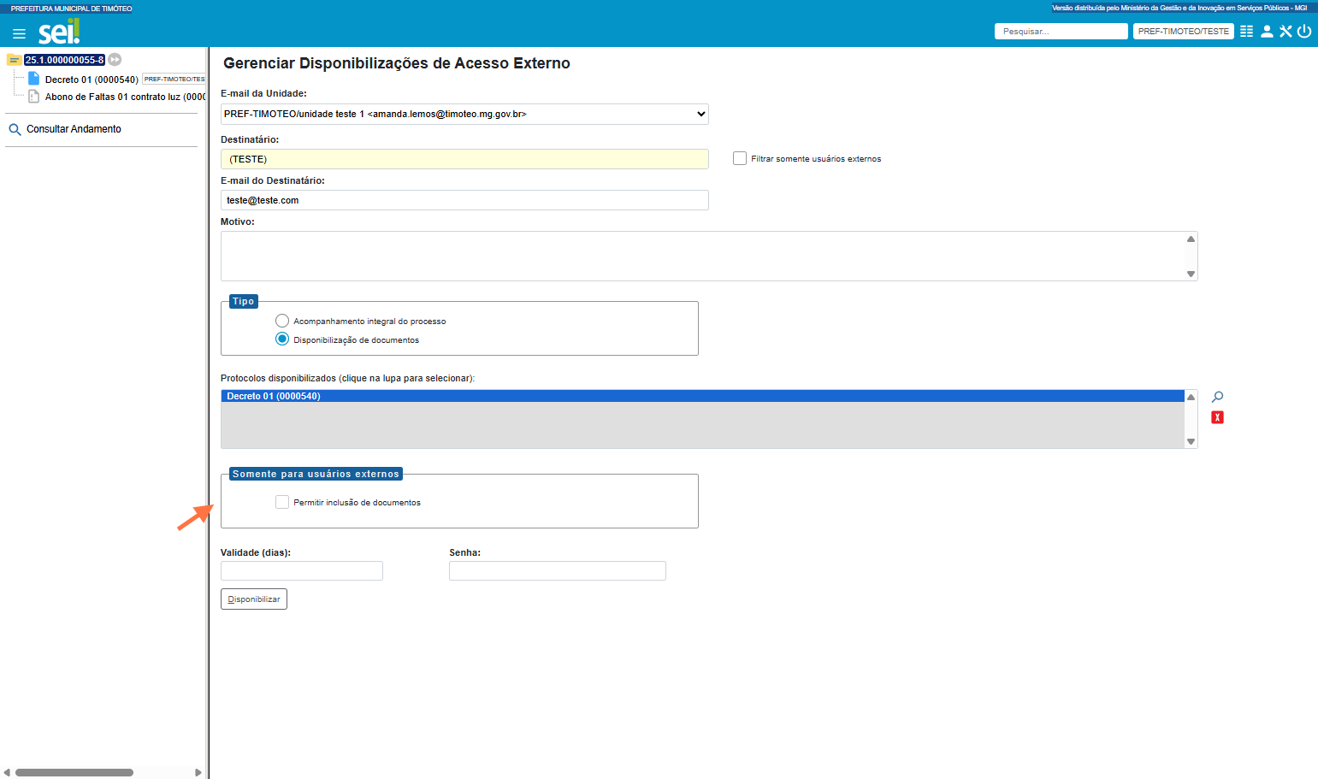Click the tree panel scroll right arrow
1318x779 pixels.
[198, 772]
